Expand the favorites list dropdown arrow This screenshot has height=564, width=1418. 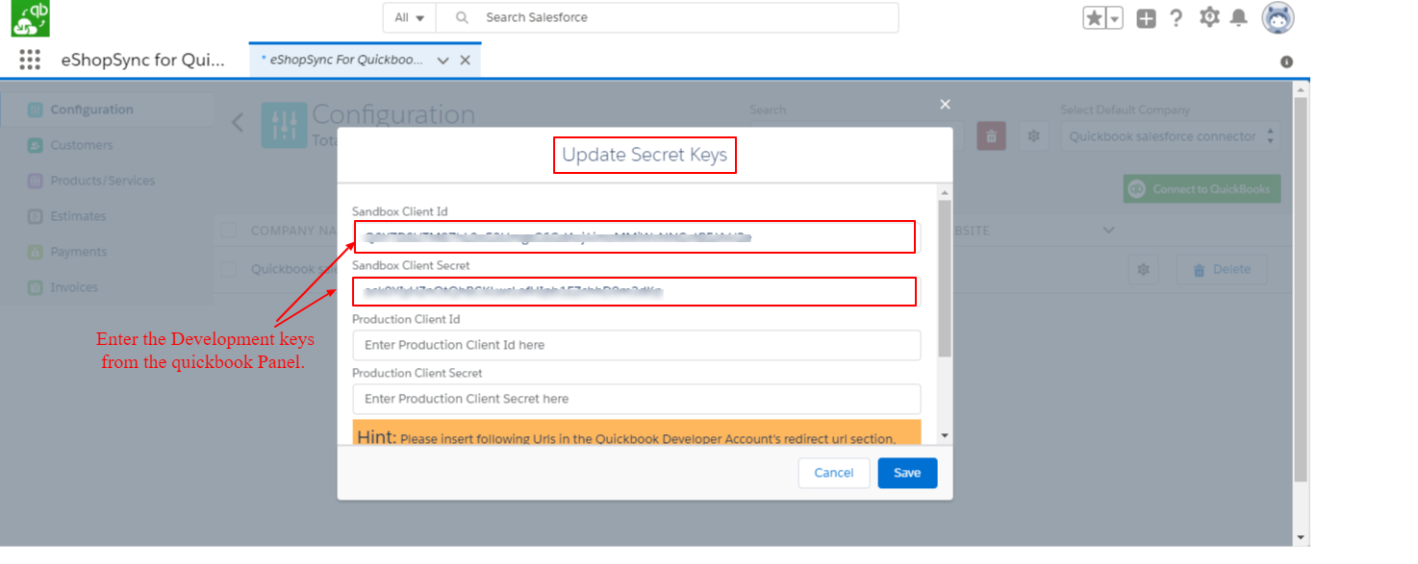(x=1114, y=18)
